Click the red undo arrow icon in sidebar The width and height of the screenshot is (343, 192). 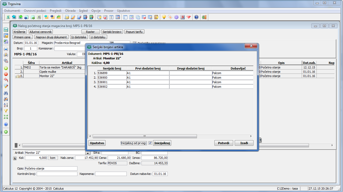click(6, 80)
